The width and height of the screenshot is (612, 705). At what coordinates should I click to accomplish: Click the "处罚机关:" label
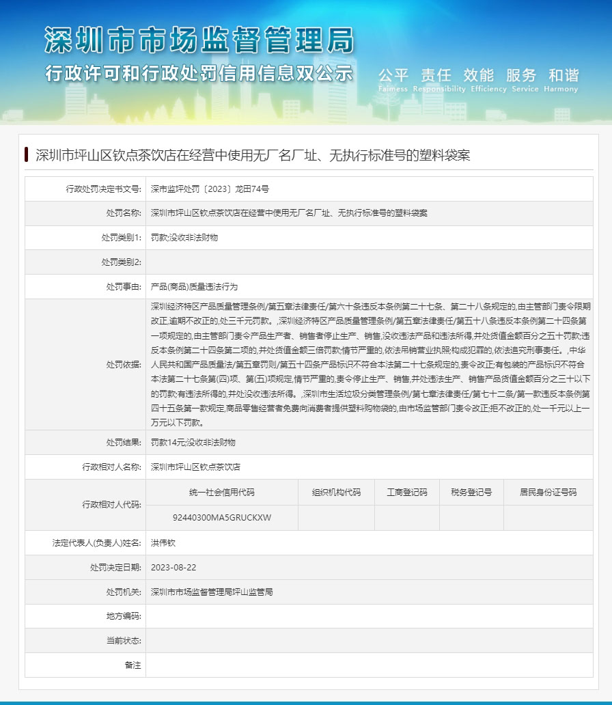[124, 592]
